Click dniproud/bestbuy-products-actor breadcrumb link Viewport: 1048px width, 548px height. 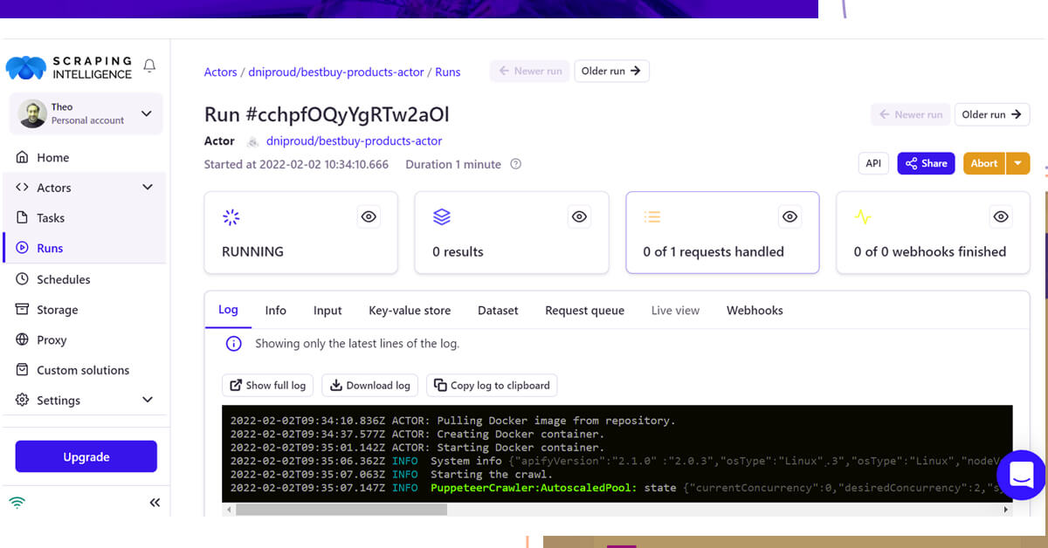tap(336, 72)
